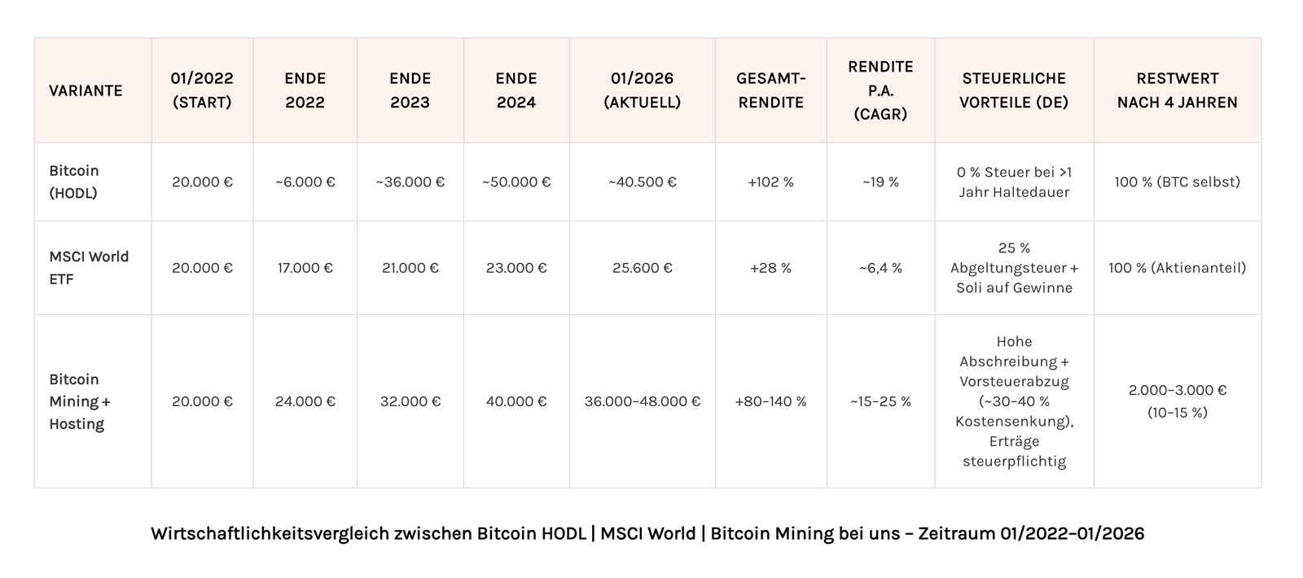Select the RENDITE P.A. (CAGR) header
The image size is (1303, 578).
click(880, 90)
